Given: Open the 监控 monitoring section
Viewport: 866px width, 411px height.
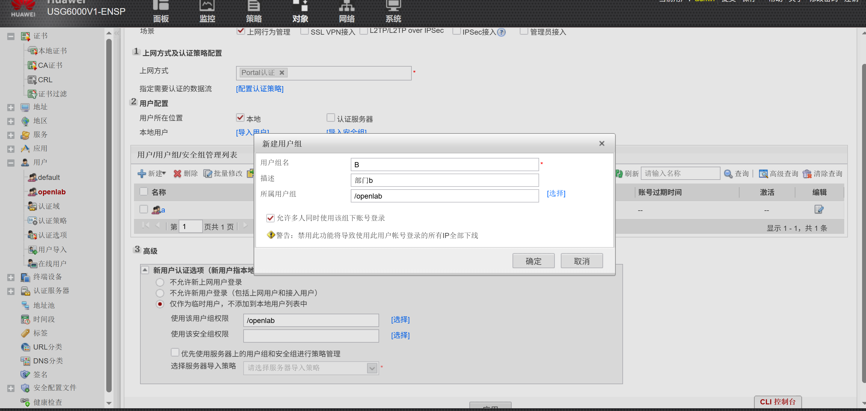Looking at the screenshot, I should coord(207,12).
